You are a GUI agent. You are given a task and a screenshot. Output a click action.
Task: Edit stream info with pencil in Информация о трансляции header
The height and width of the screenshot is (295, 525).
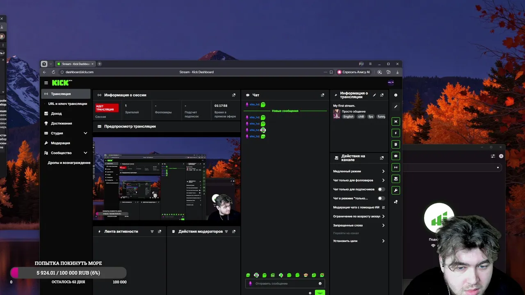coord(374,95)
